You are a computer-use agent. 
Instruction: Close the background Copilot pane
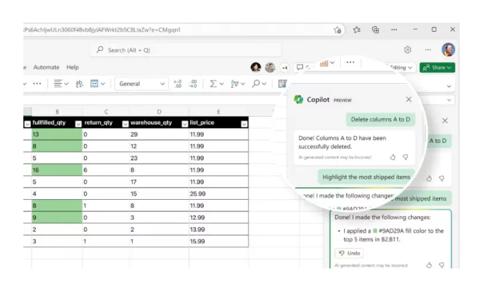[445, 121]
